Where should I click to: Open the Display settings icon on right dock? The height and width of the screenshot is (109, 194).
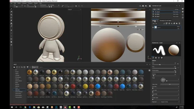(x=182, y=9)
